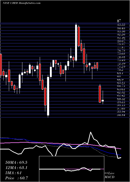Click the MACD inset box chart
The width and height of the screenshot is (130, 182).
[71, 169]
